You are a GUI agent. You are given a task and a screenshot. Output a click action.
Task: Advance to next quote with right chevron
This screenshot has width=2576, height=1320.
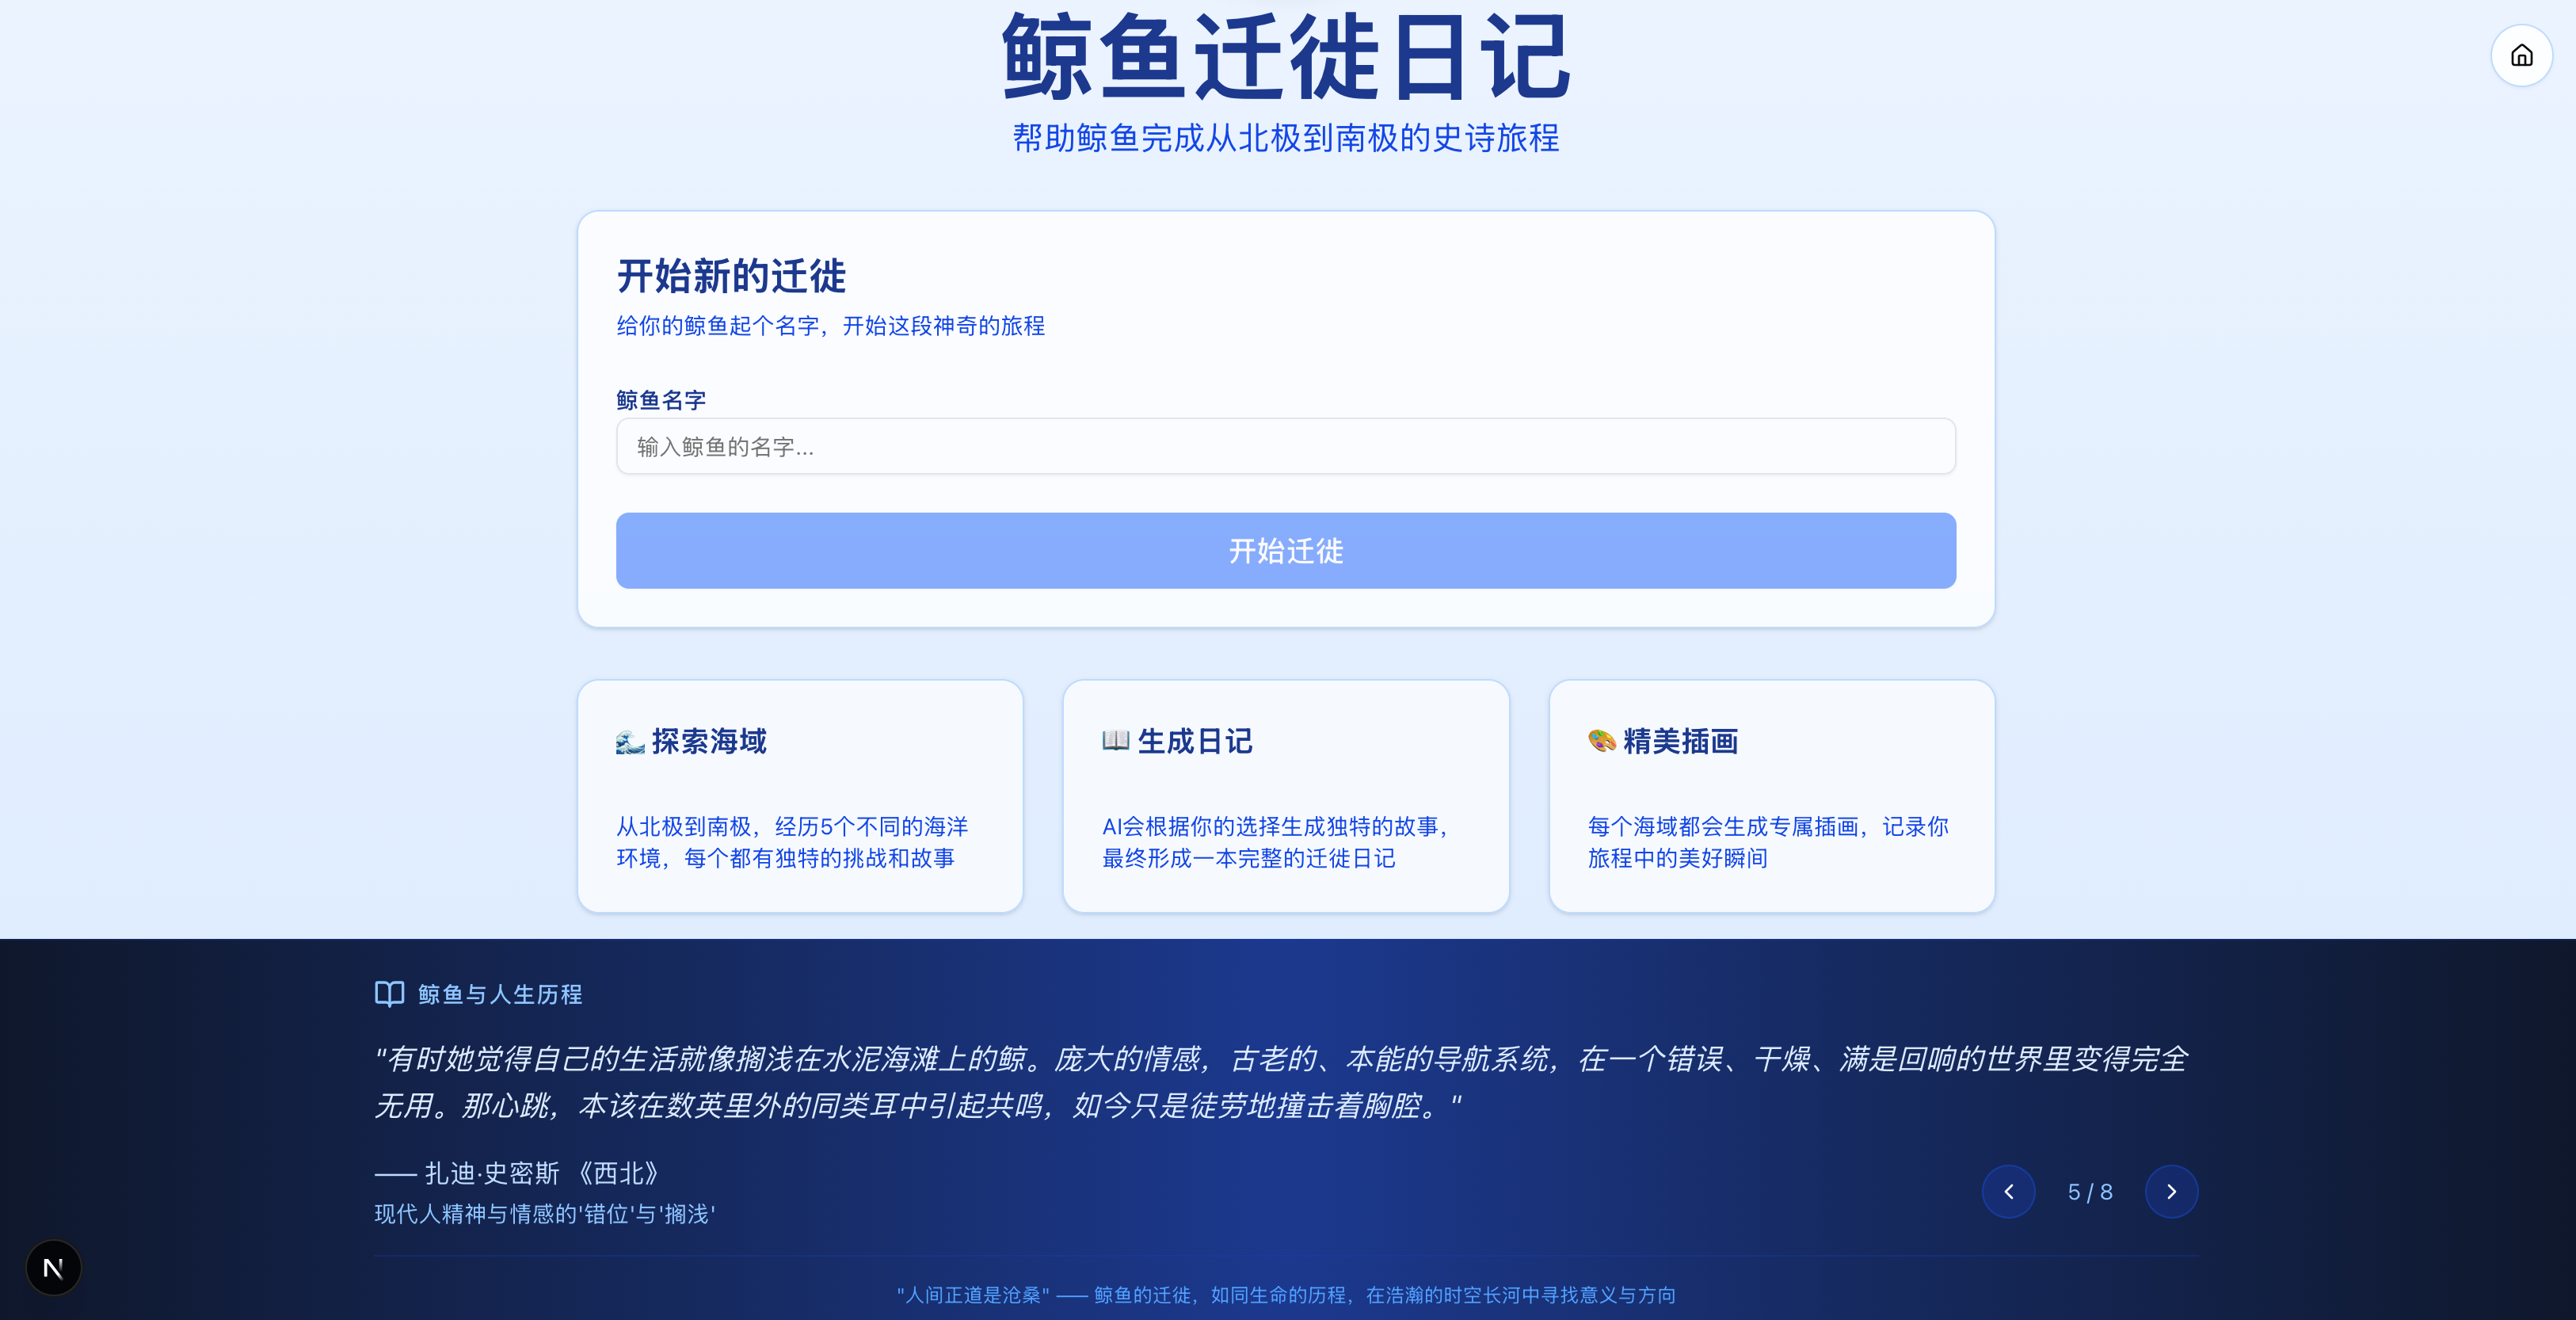[2171, 1191]
